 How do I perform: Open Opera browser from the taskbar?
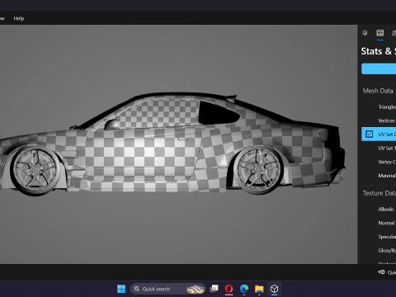[229, 289]
